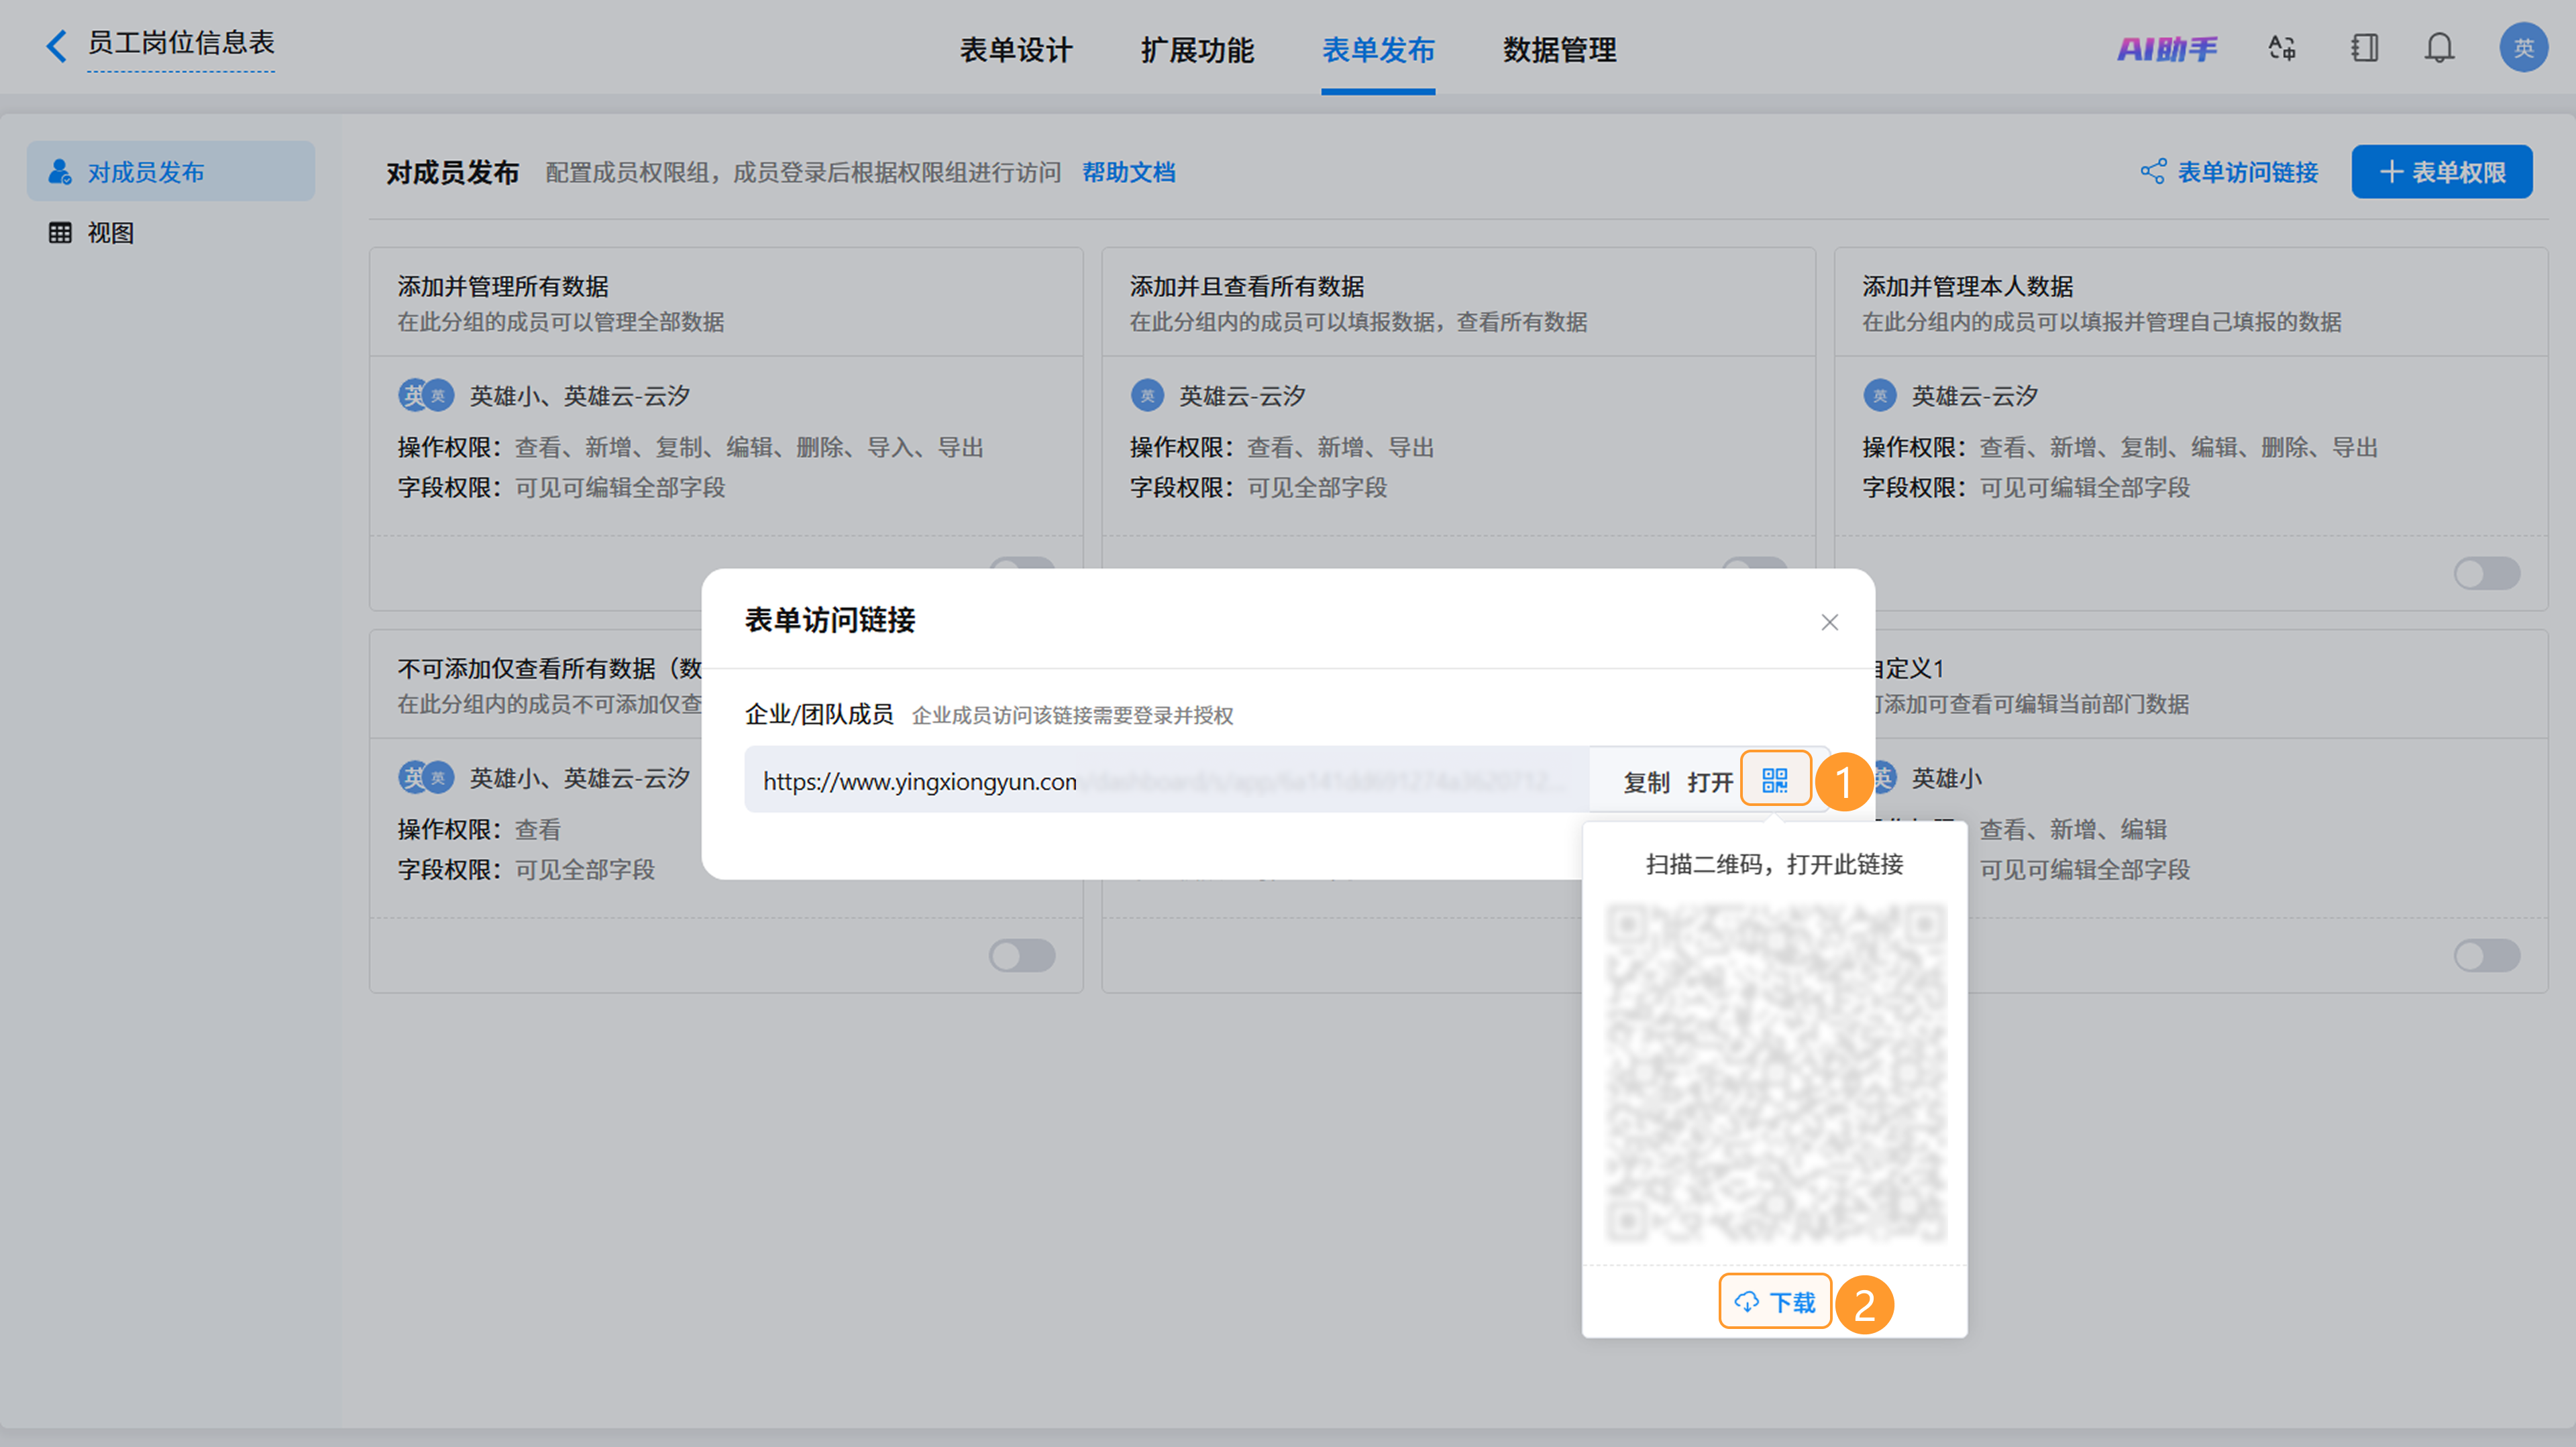The width and height of the screenshot is (2576, 1447).
Task: Click the dialog title 表单访问链接
Action: point(830,620)
